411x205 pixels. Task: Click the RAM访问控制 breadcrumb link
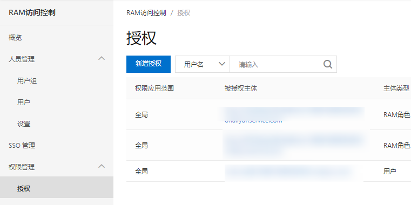(146, 13)
